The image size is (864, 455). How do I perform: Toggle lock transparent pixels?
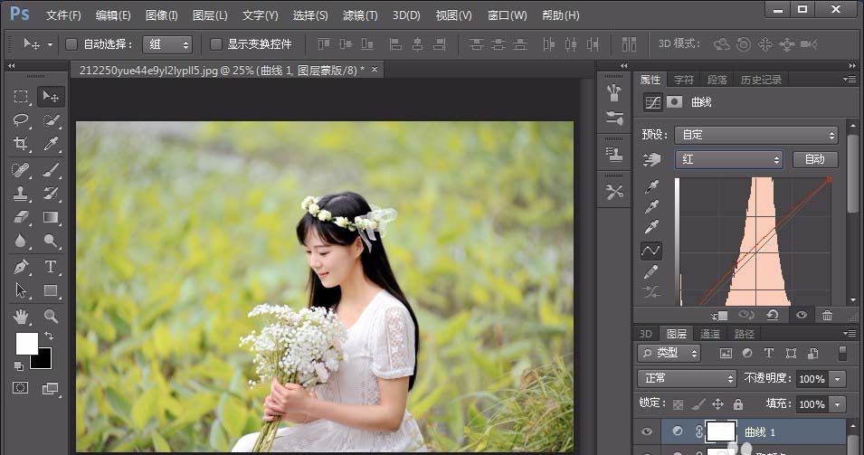[x=679, y=404]
